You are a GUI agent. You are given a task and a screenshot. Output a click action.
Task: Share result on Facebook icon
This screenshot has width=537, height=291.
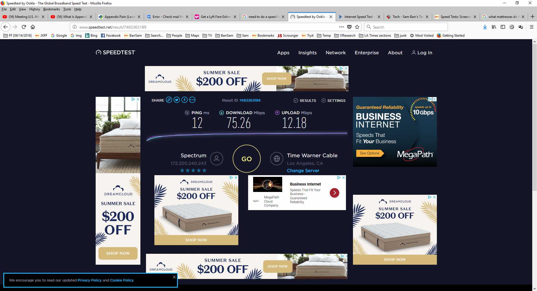coord(185,100)
